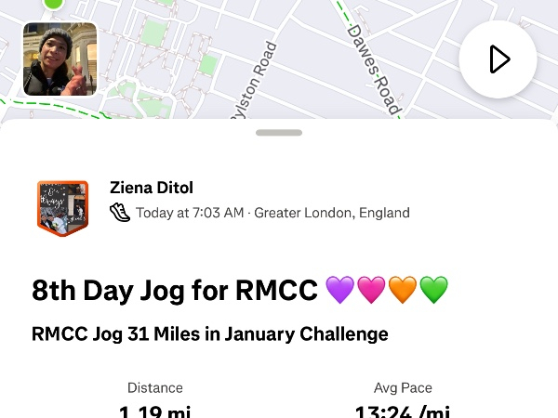The height and width of the screenshot is (418, 558).
Task: Tap the "Today at 7:03 AM" timestamp
Action: (190, 213)
